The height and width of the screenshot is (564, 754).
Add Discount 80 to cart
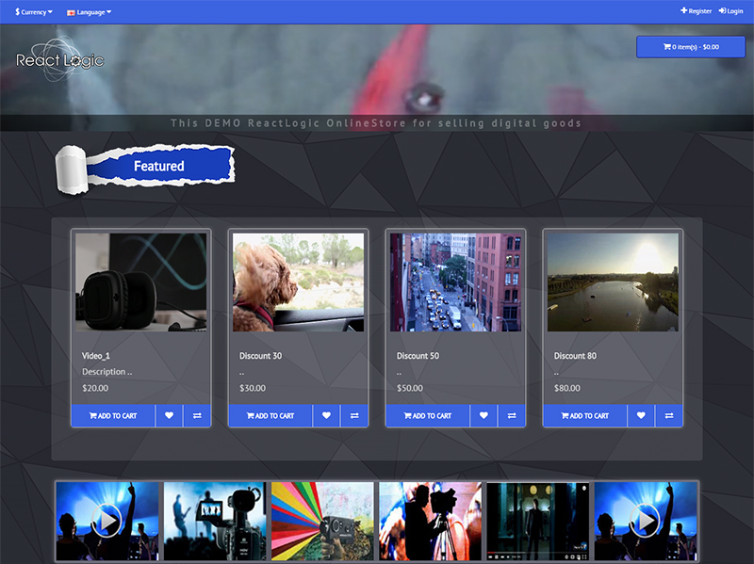pyautogui.click(x=584, y=416)
